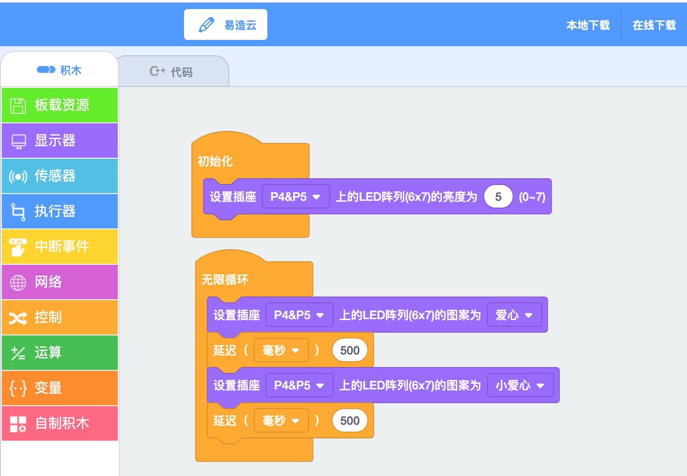The height and width of the screenshot is (476, 687).
Task: Select the 运算 operators icon
Action: (x=18, y=353)
